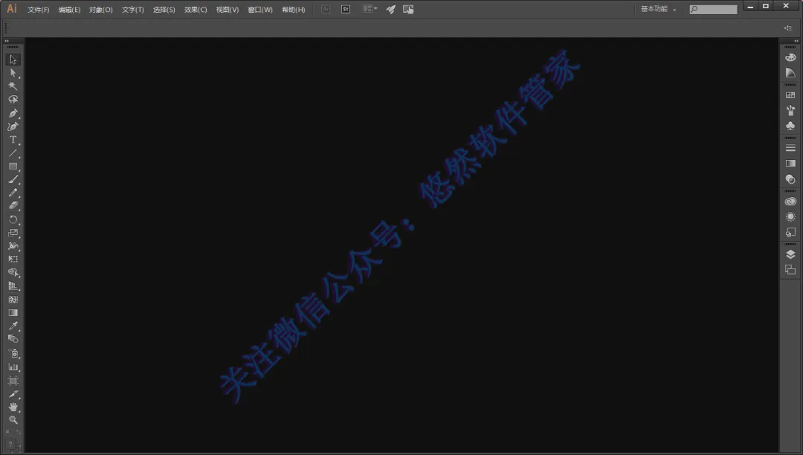Select the Width tool
Image resolution: width=803 pixels, height=455 pixels.
point(13,246)
